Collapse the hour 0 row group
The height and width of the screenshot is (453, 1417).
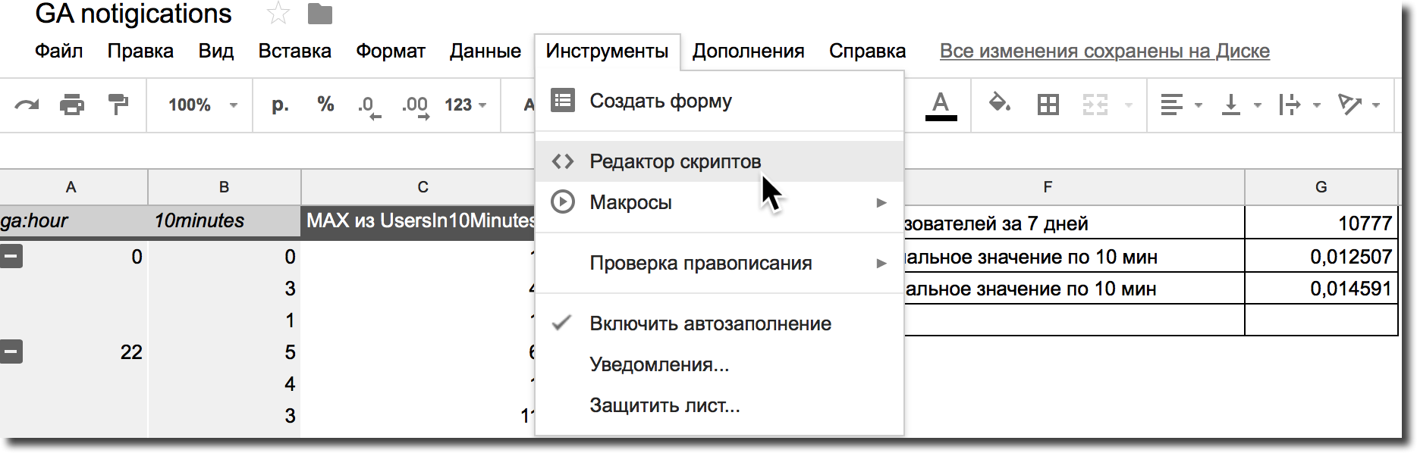(x=11, y=257)
